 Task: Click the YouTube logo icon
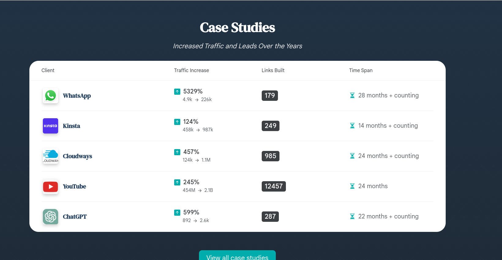[x=51, y=186]
